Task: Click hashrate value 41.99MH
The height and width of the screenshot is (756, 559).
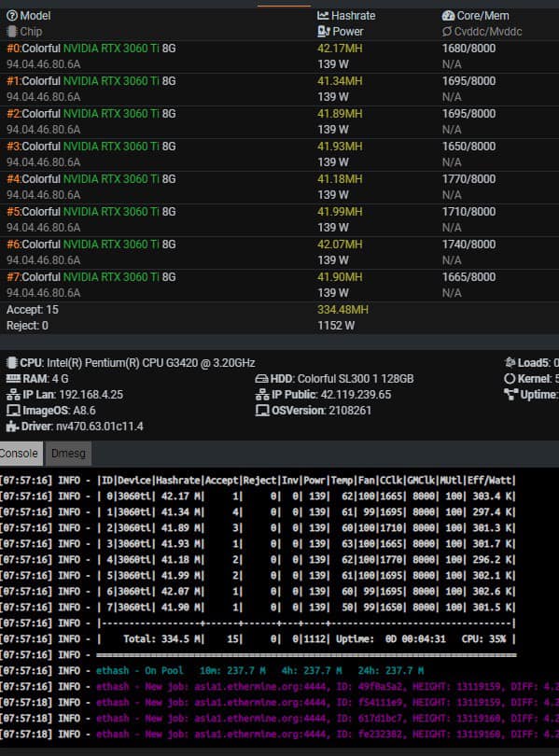Action: (x=340, y=212)
